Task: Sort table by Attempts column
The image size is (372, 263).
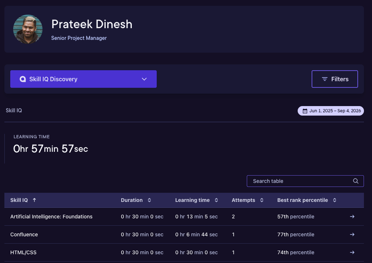Action: click(262, 200)
